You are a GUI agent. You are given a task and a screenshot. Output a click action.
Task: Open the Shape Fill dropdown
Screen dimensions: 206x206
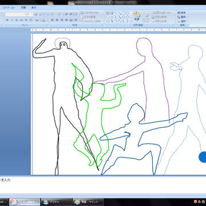click(161, 13)
